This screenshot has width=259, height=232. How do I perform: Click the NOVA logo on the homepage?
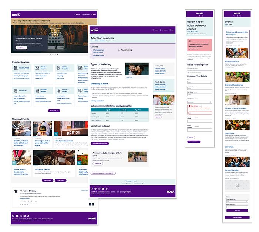pyautogui.click(x=16, y=15)
